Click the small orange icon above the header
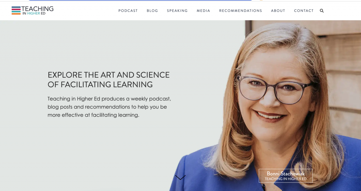This screenshot has width=361, height=191. click(261, 0)
